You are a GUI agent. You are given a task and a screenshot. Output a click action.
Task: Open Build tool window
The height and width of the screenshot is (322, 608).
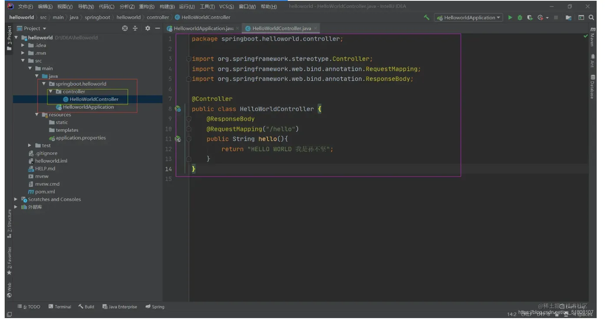[x=86, y=307]
